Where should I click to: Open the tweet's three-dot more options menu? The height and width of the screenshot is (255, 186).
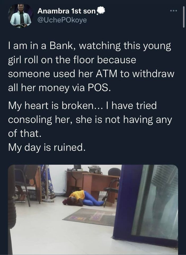tap(174, 11)
